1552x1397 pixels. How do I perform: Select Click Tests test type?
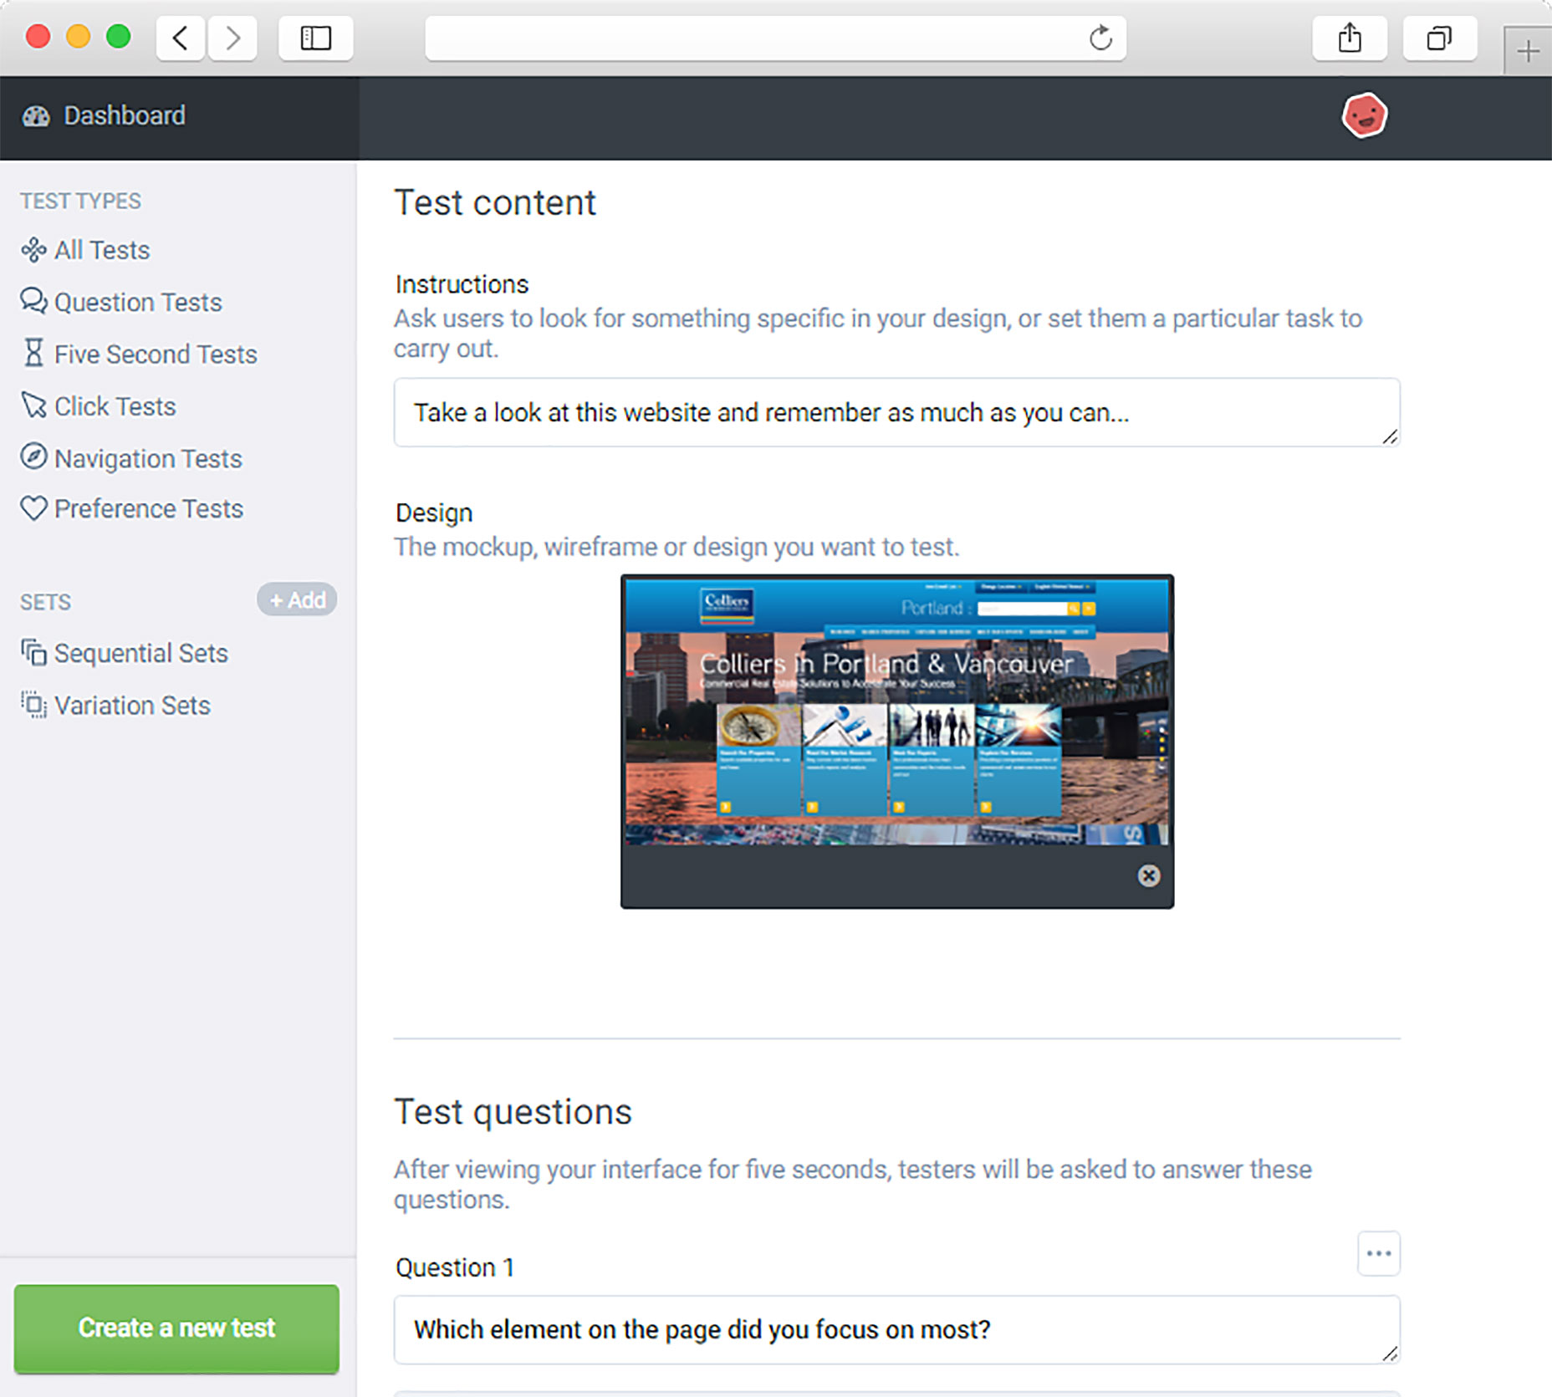coord(115,406)
